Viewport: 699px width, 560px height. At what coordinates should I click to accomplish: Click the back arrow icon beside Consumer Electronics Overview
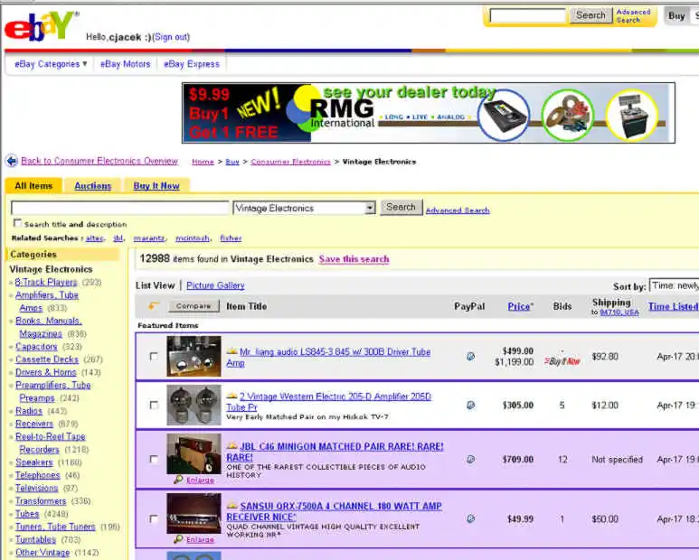coord(12,161)
